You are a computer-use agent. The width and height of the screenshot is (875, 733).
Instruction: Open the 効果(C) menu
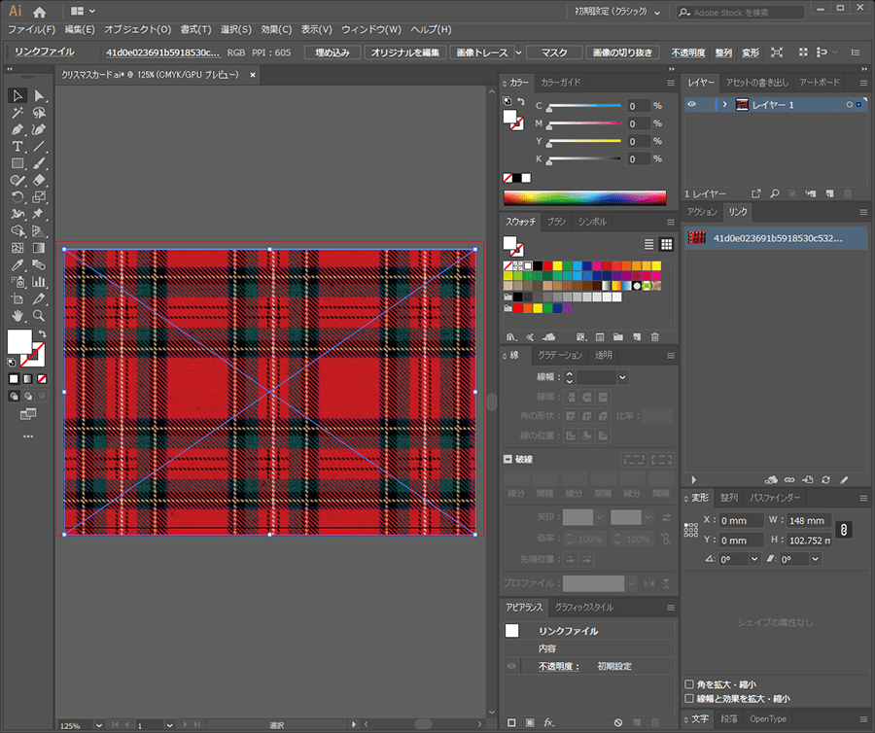[x=276, y=30]
